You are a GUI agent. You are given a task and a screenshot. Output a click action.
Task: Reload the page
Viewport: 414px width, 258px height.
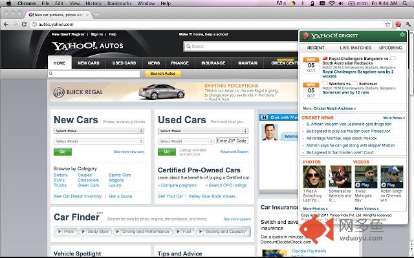(24, 25)
